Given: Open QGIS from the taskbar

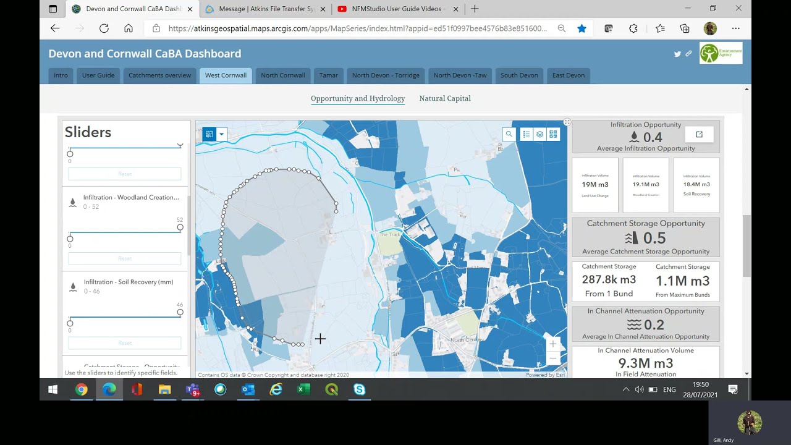Looking at the screenshot, I should pyautogui.click(x=332, y=389).
